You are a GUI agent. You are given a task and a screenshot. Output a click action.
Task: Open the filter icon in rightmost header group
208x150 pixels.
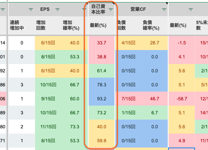[x=191, y=9]
